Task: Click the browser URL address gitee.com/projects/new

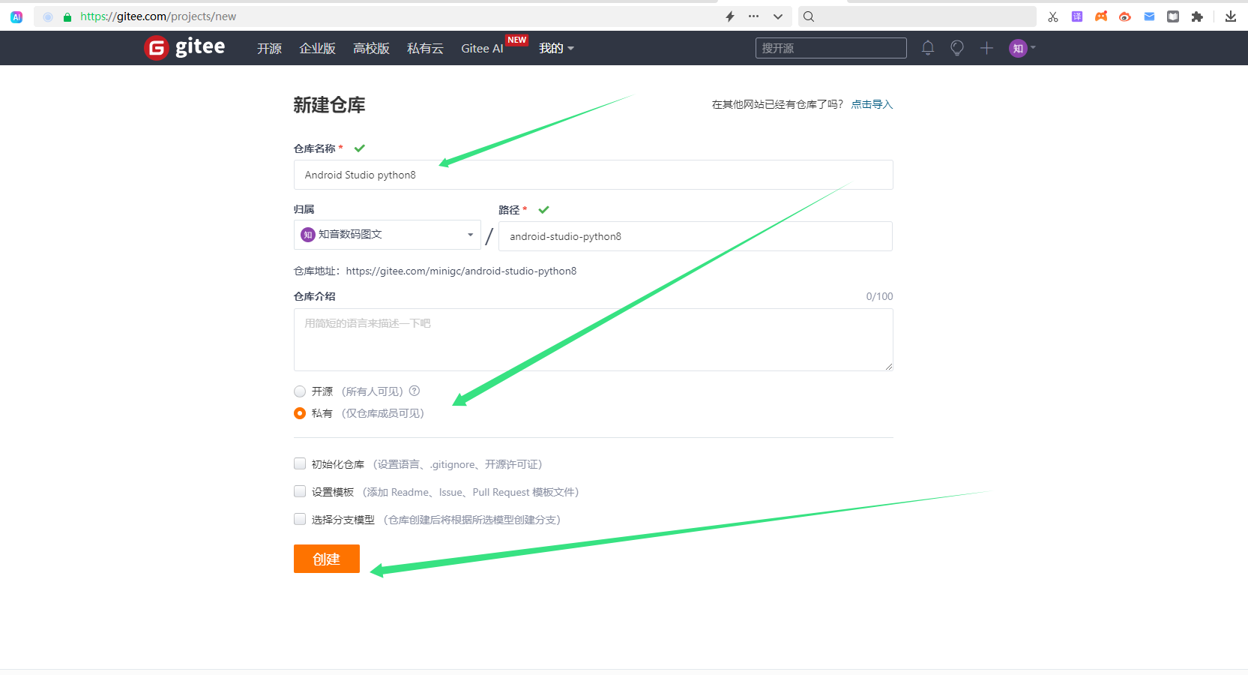Action: pos(158,16)
